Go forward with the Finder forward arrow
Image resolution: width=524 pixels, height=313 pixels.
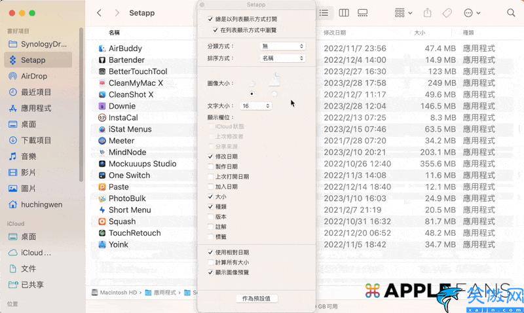117,13
